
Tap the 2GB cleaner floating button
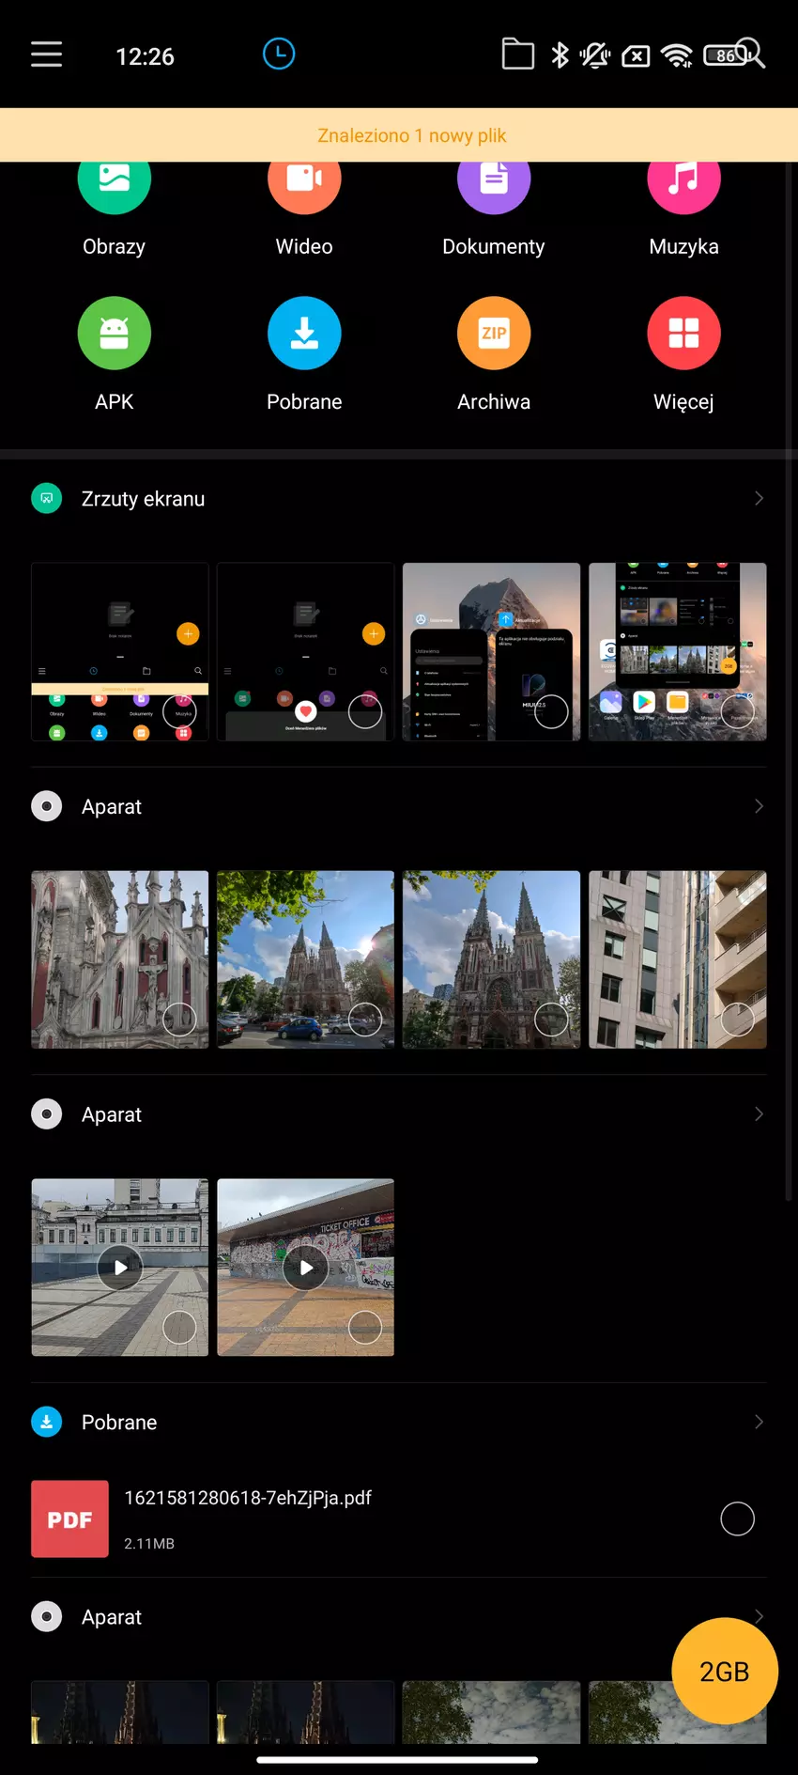[724, 1671]
